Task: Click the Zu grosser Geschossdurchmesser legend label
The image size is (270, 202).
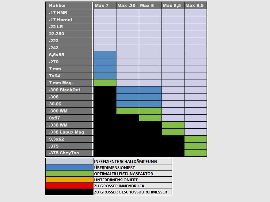Action: tap(131, 192)
